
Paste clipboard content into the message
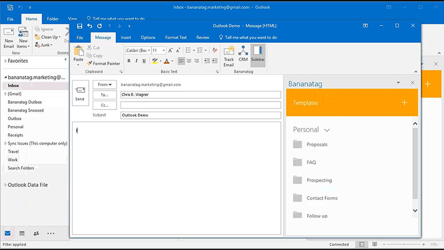78,55
